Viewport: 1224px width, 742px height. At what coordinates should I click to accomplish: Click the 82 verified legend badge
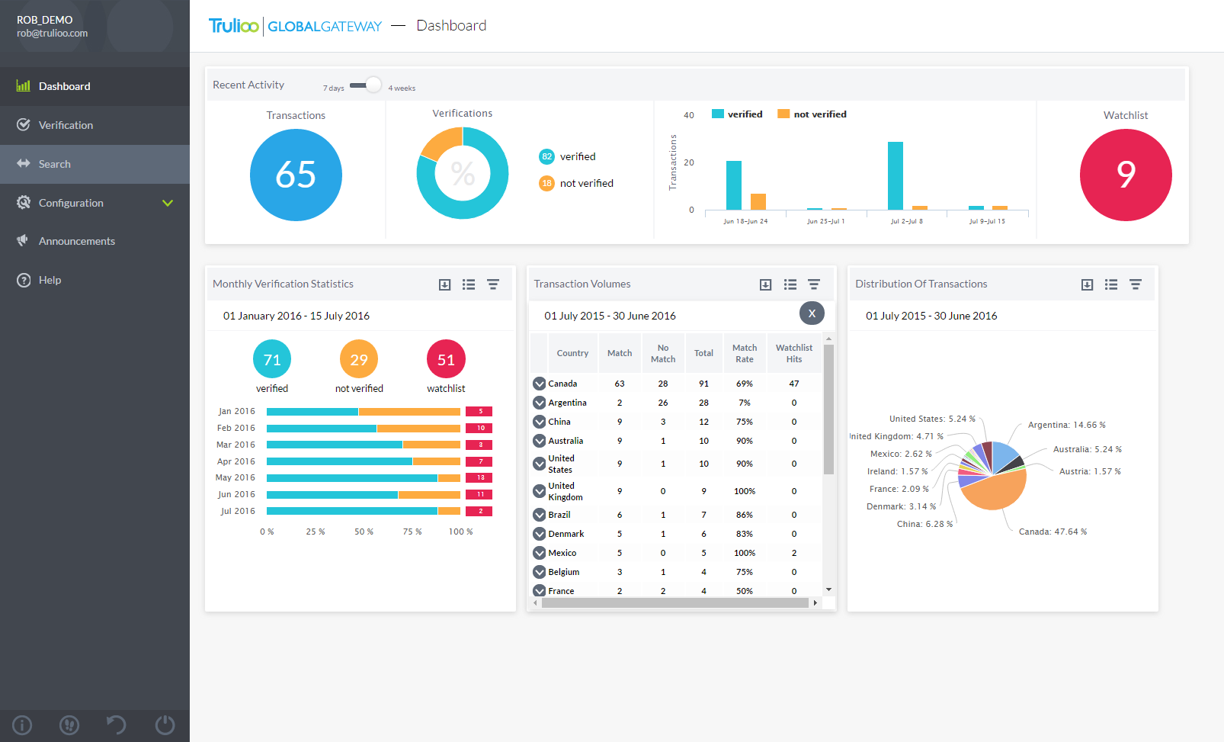pyautogui.click(x=546, y=156)
